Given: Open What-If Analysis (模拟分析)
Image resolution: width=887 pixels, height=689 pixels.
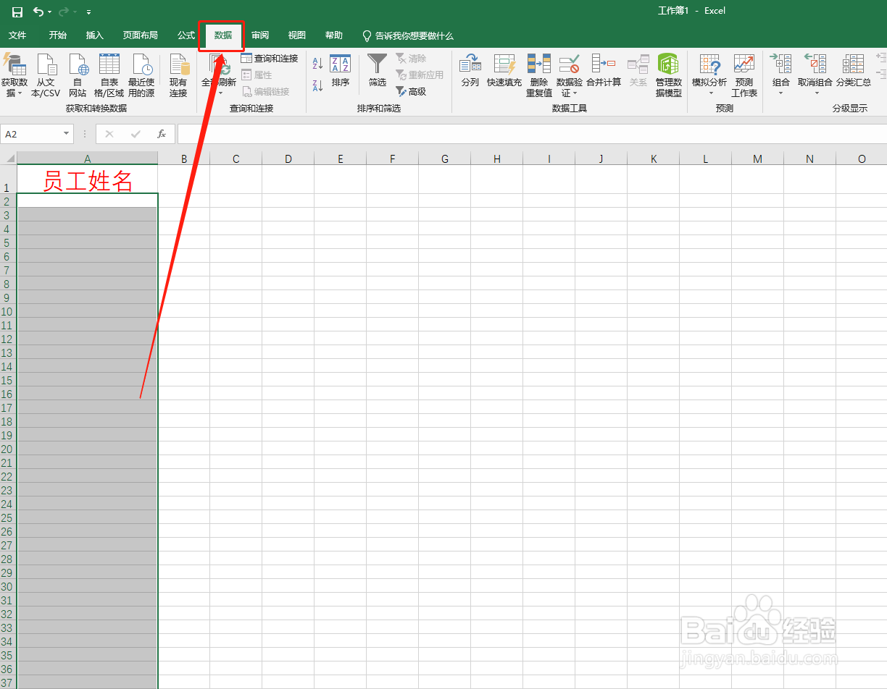Looking at the screenshot, I should [x=709, y=75].
